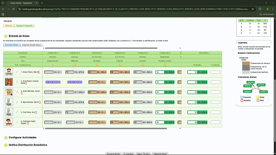Click the upper horizontal scrollbar above grades table
Image resolution: width=276 pixels, height=155 pixels.
coord(101,48)
